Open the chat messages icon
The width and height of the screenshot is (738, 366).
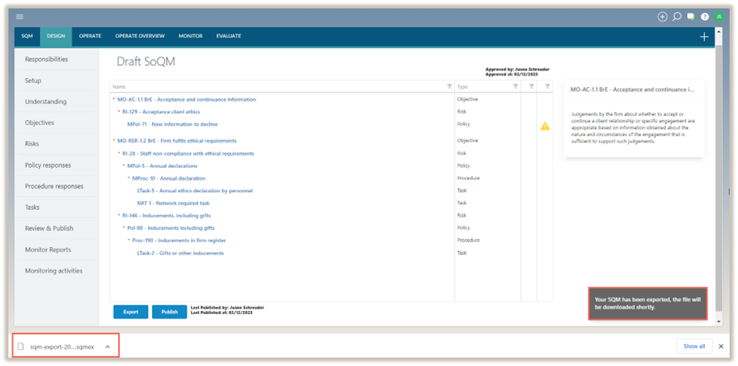[x=690, y=16]
